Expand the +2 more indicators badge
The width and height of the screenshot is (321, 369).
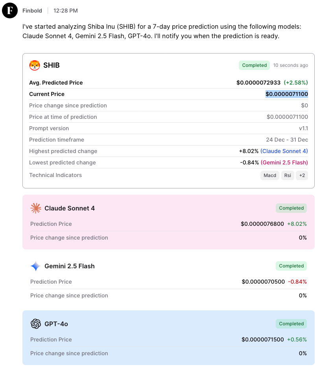[302, 175]
